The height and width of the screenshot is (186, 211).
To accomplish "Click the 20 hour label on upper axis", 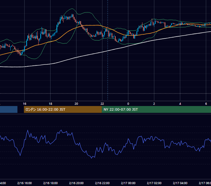I will click(x=76, y=104).
